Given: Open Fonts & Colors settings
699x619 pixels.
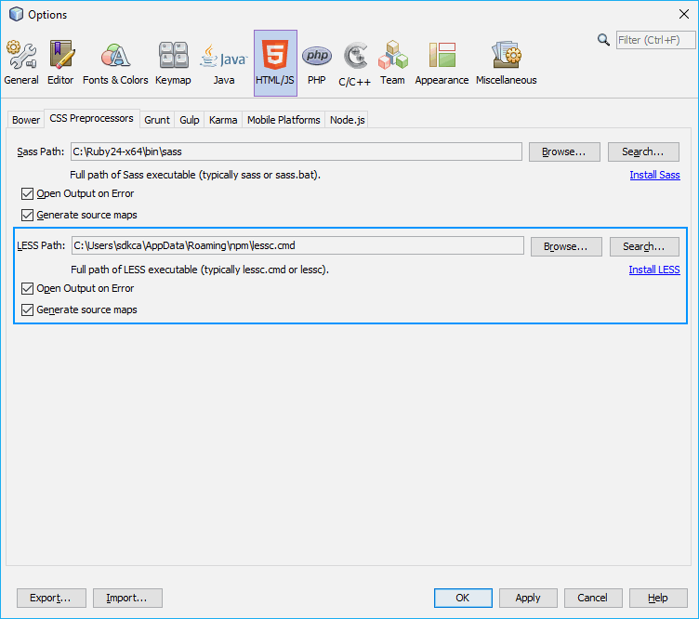Looking at the screenshot, I should click(115, 63).
